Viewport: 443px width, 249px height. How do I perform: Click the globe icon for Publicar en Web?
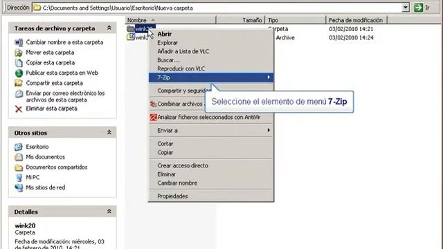(19, 73)
